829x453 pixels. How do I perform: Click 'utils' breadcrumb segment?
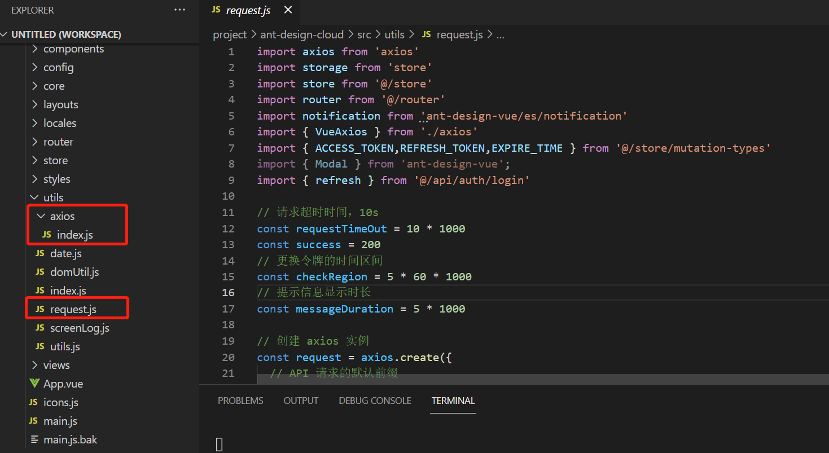(394, 35)
